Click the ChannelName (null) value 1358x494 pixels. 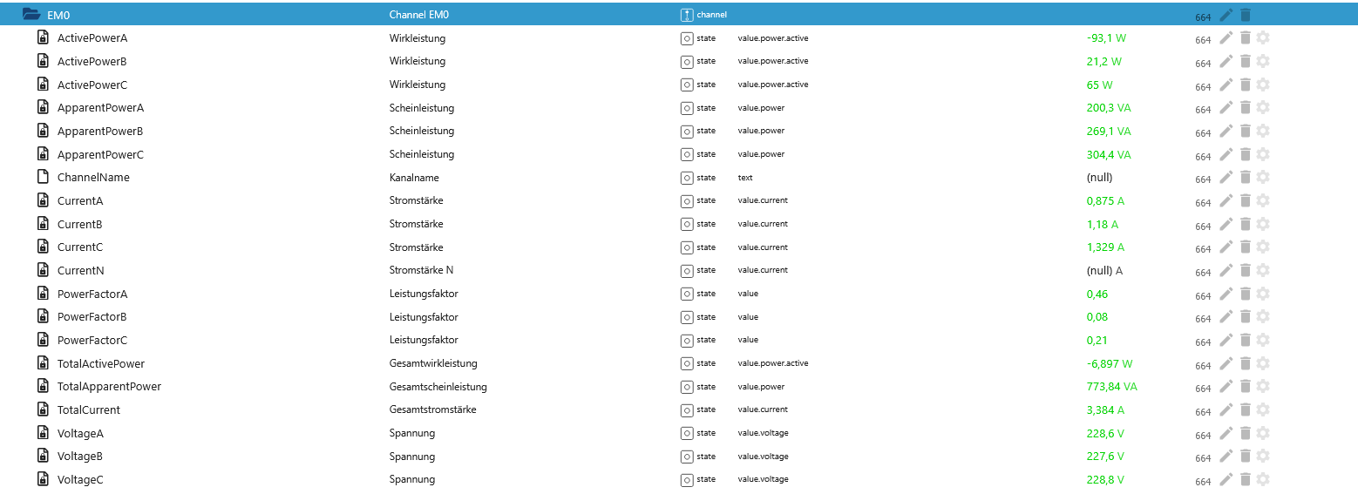[1099, 177]
